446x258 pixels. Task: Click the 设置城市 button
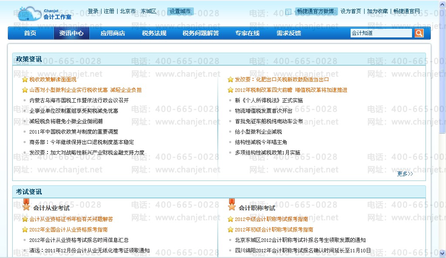(x=180, y=11)
